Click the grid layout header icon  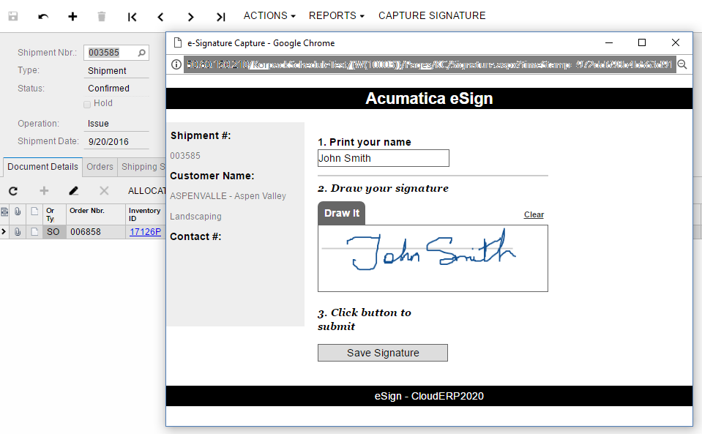pyautogui.click(x=4, y=212)
